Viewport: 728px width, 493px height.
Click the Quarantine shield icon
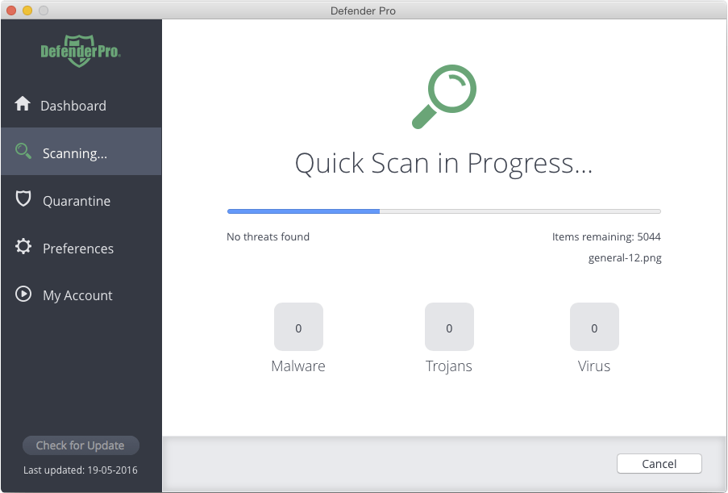click(x=23, y=198)
